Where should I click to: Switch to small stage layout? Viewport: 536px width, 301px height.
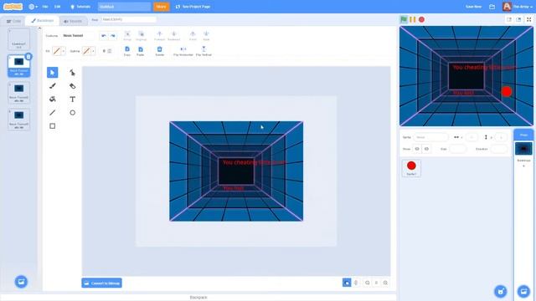pos(509,19)
